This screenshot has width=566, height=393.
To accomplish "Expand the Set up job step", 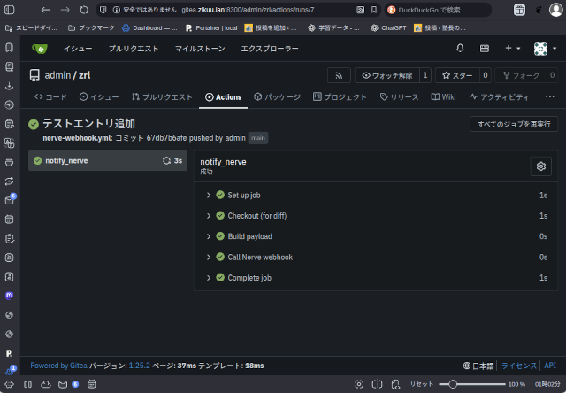I will coord(243,195).
